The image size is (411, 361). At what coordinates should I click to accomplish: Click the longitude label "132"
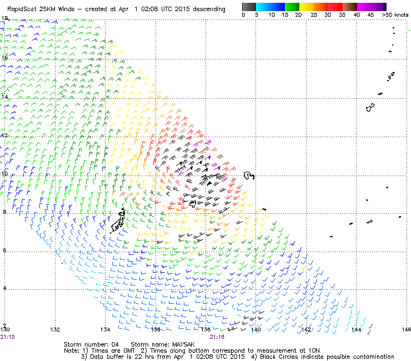[55, 330]
